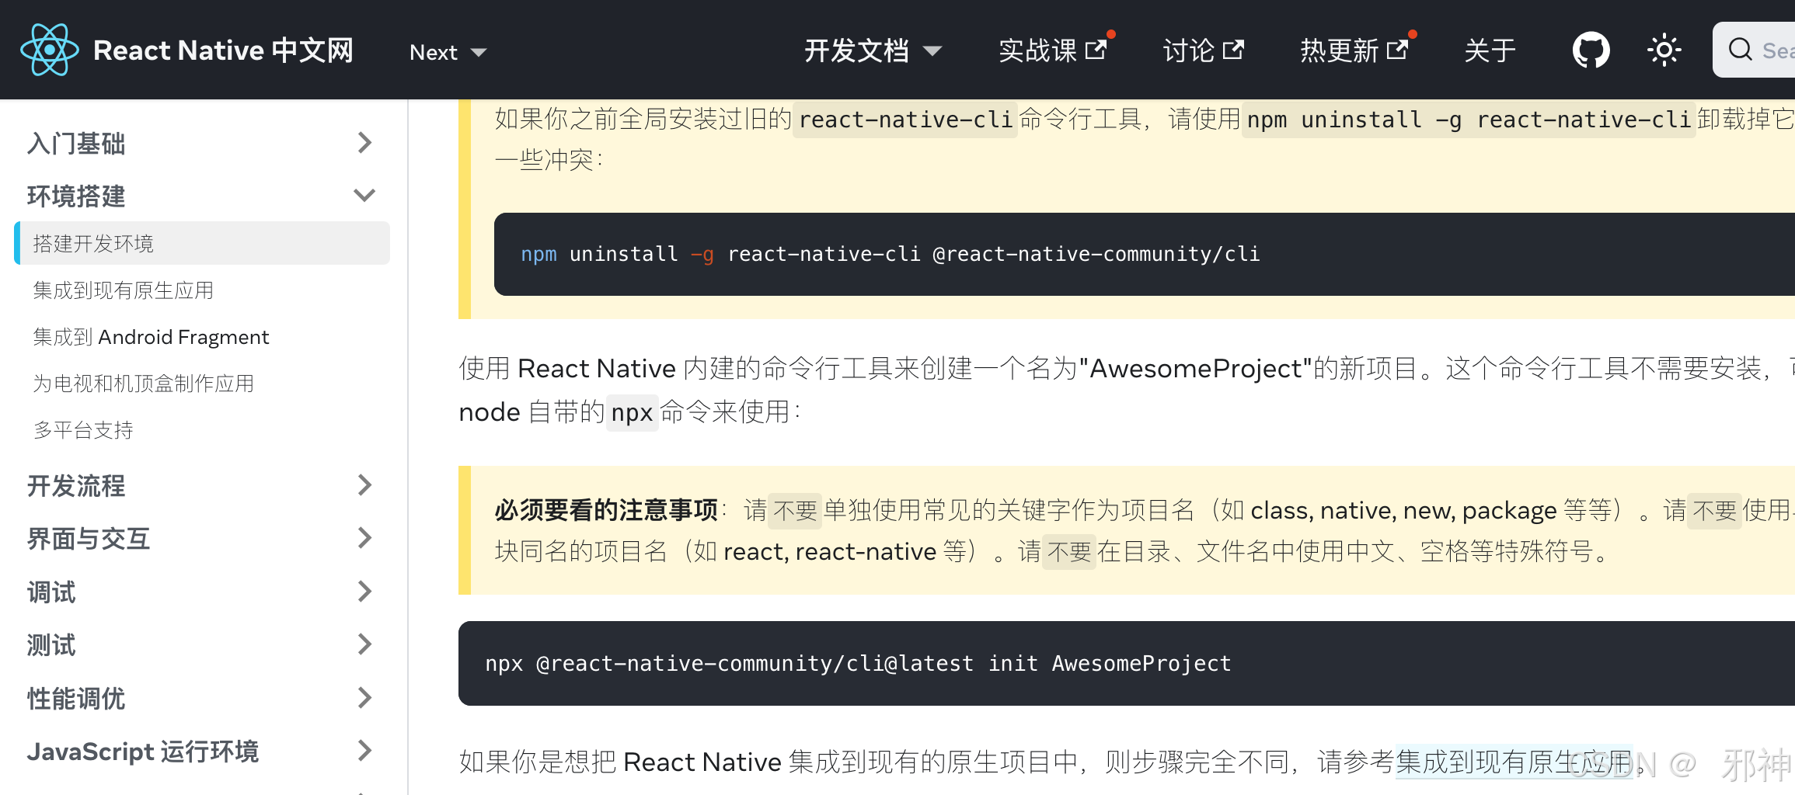Click the 必须要看的注意事项 bold text
The image size is (1795, 795).
tap(606, 510)
